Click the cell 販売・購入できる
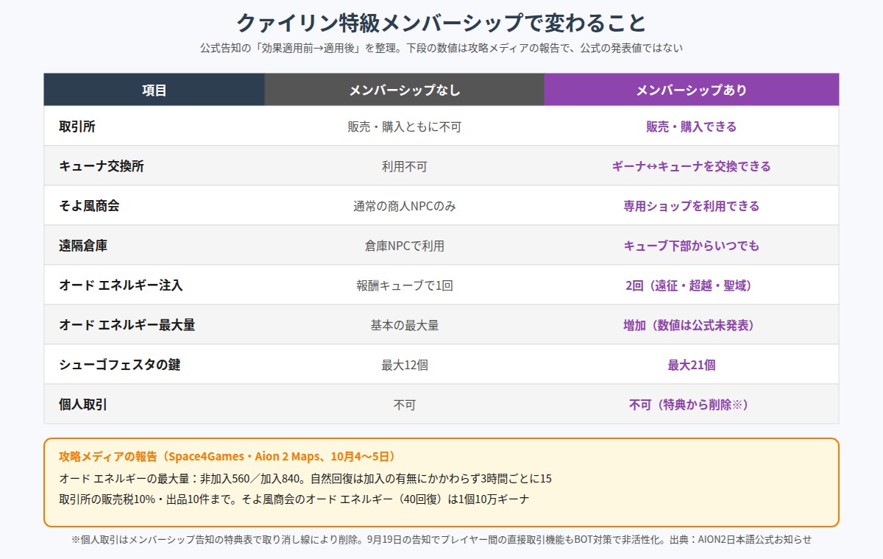 click(x=692, y=127)
